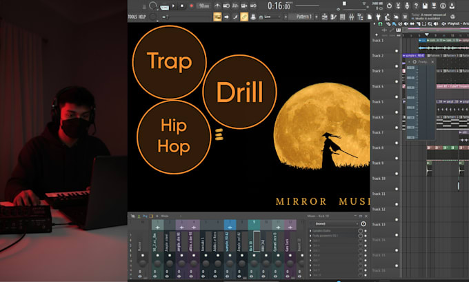The image size is (469, 282).
Task: Click the 0:16:00 time display
Action: (x=279, y=6)
